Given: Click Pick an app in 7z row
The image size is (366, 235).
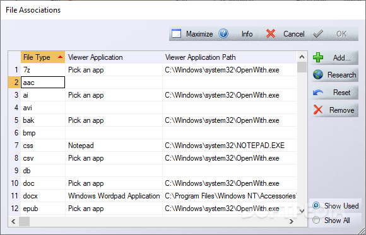Looking at the screenshot, I should point(114,70).
